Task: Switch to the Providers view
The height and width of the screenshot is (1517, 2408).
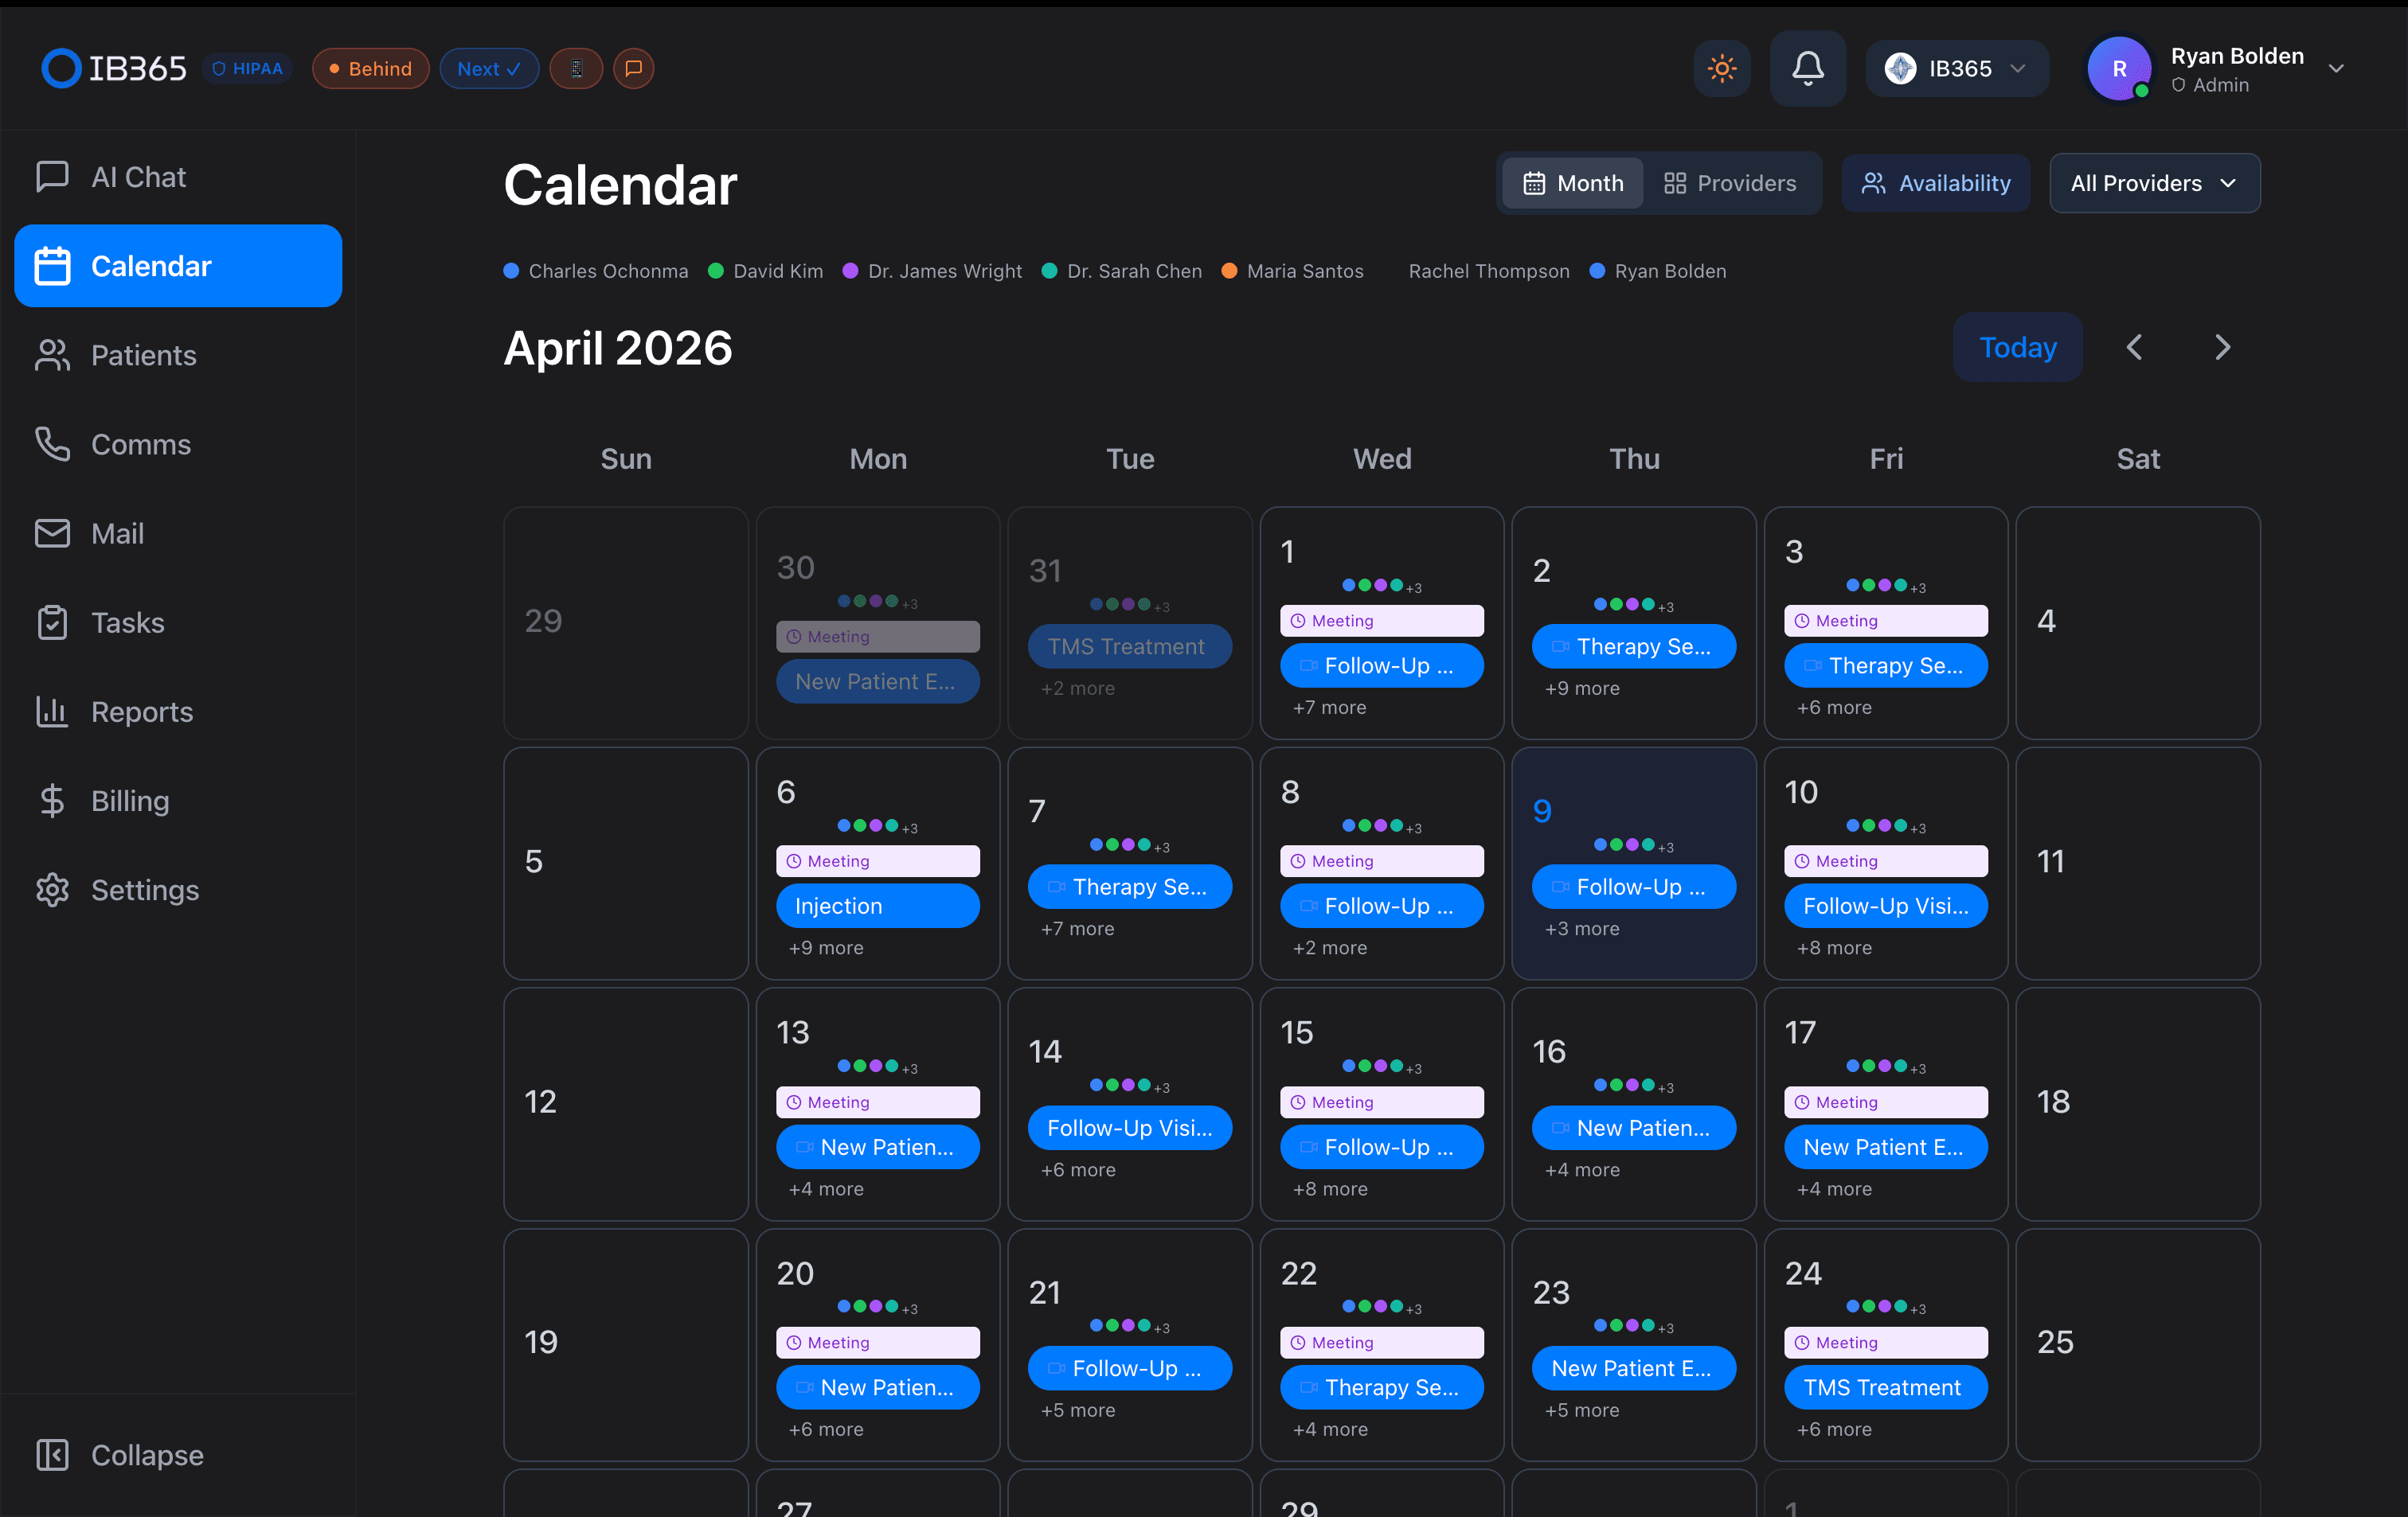Action: tap(1733, 183)
